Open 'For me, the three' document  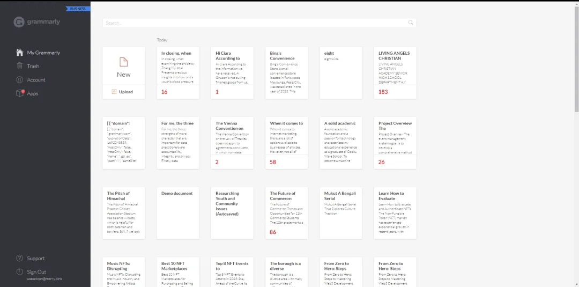pos(178,143)
